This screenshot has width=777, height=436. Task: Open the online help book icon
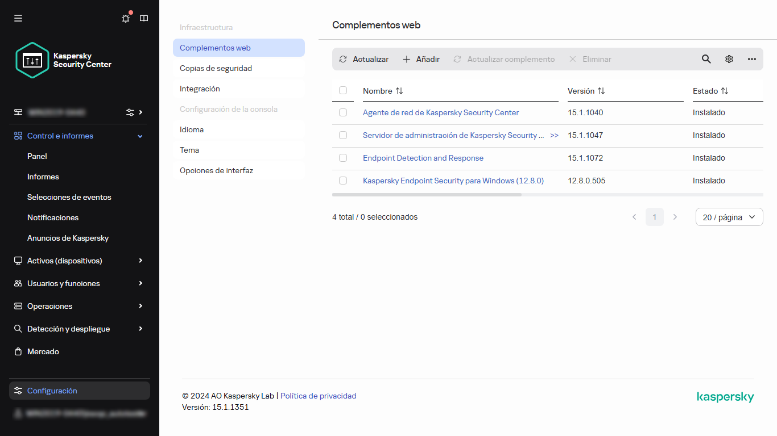(x=143, y=18)
